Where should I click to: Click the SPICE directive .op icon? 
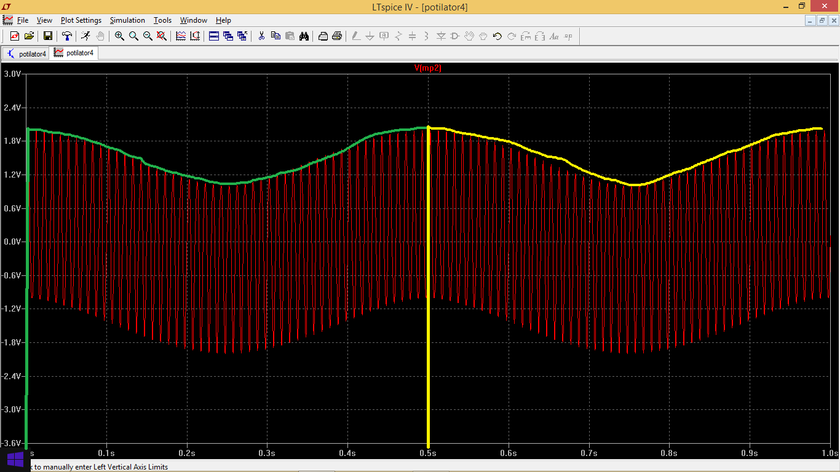pos(568,36)
